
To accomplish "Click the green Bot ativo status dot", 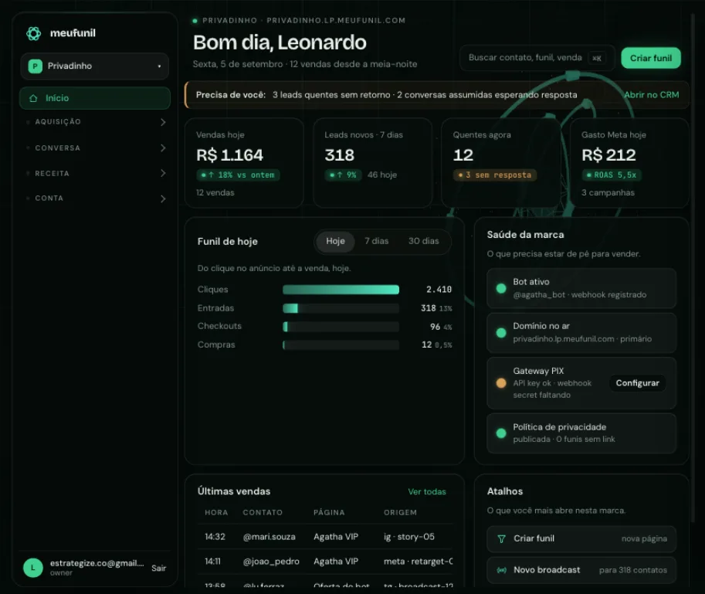I will coord(501,288).
